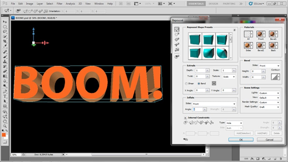Viewport: 288px width, 162px height.
Task: Choose the Type tool in toolbox
Action: (5, 96)
